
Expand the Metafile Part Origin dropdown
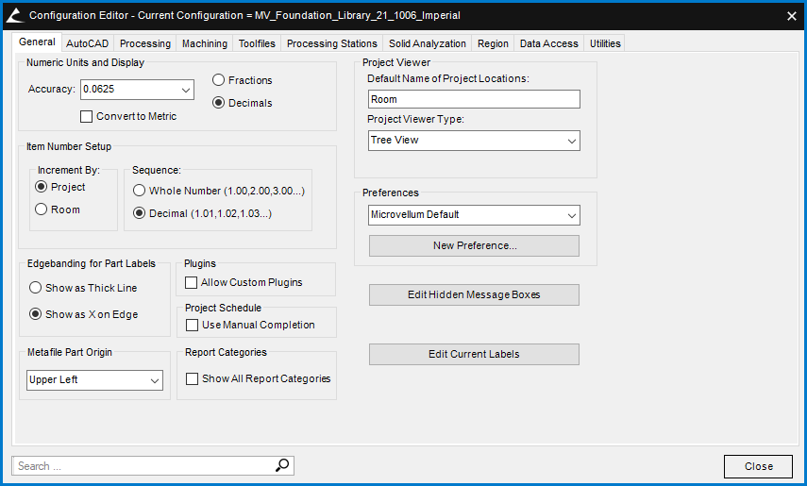[155, 380]
